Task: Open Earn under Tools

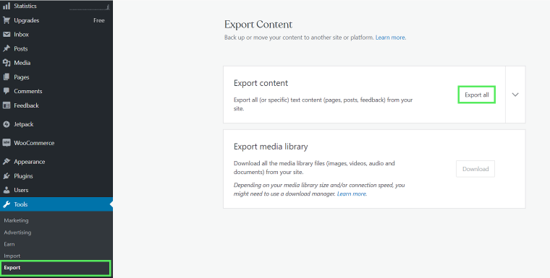Action: [x=9, y=244]
